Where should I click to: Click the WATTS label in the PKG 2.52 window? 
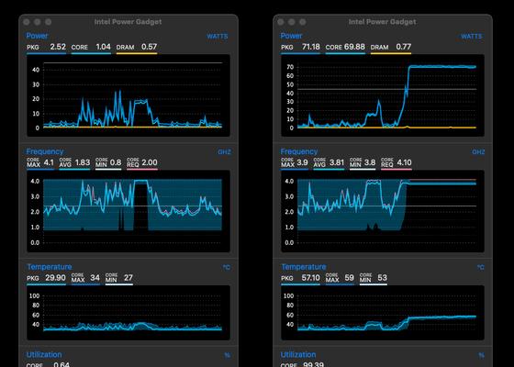(x=218, y=37)
